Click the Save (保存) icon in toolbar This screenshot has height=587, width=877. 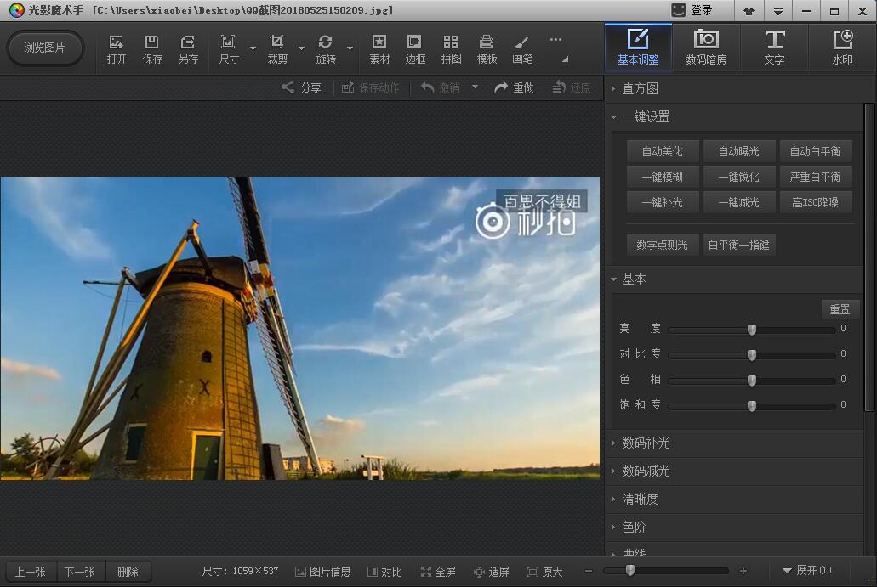(152, 48)
